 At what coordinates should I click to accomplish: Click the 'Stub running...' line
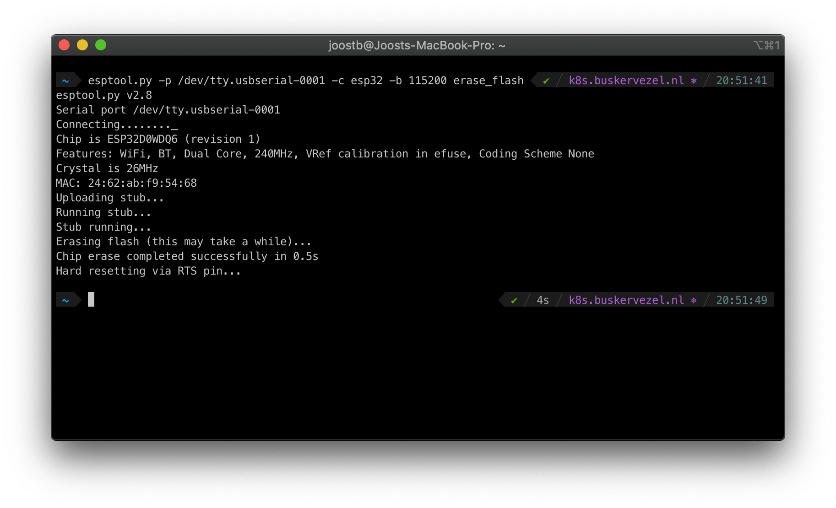(x=103, y=227)
